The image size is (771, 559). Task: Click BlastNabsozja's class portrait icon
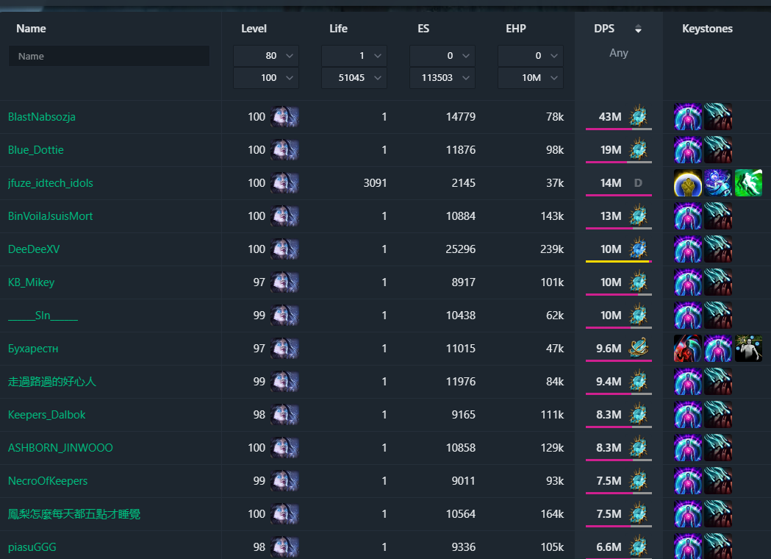pyautogui.click(x=284, y=117)
